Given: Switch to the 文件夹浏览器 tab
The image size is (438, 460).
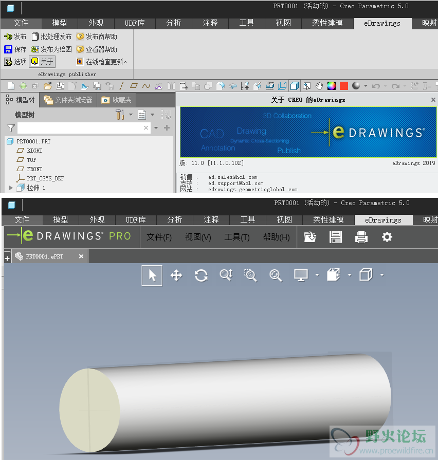Looking at the screenshot, I should click(x=68, y=100).
